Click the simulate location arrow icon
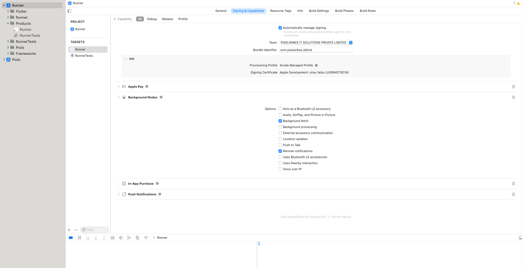This screenshot has height=268, width=522. click(x=146, y=238)
